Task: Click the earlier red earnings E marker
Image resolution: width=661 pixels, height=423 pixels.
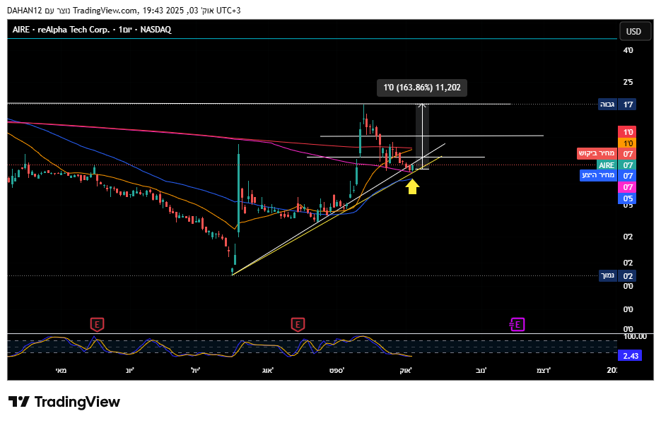Action: (97, 325)
